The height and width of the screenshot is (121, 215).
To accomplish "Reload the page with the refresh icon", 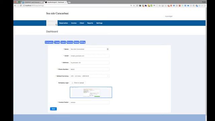I will [21, 6].
